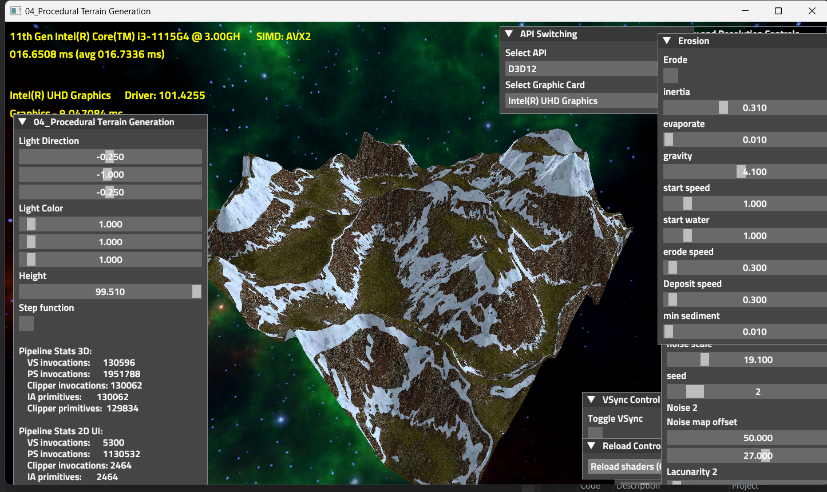
Task: Collapse the API Switching panel
Action: [509, 34]
